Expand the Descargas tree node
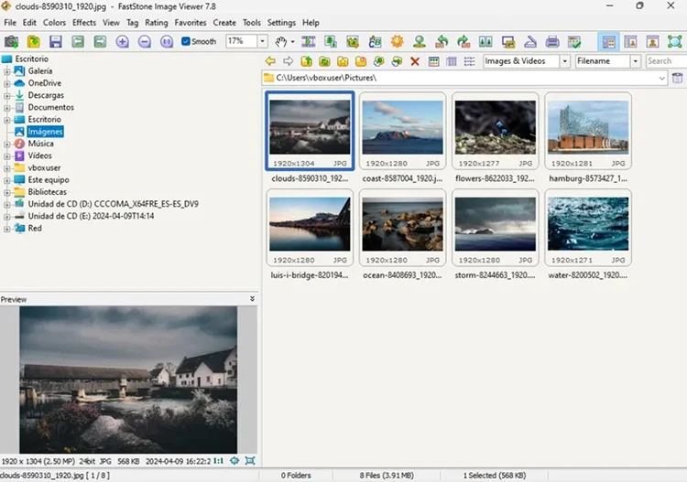687x482 pixels. (6, 95)
